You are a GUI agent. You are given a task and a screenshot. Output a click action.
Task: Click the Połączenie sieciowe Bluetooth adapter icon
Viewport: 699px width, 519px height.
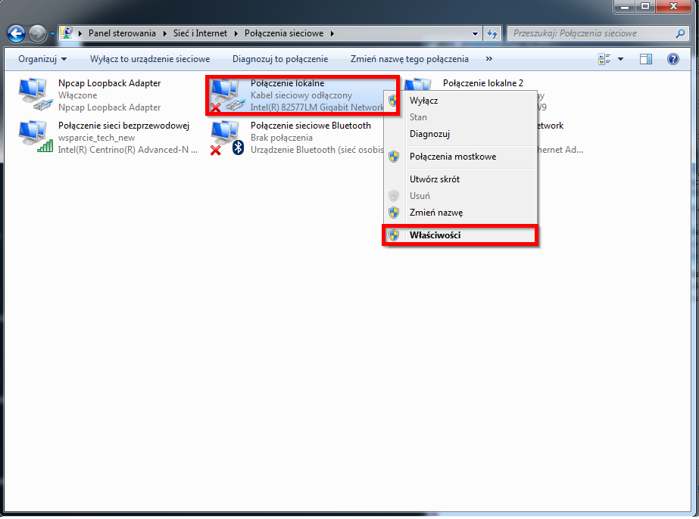pyautogui.click(x=226, y=138)
